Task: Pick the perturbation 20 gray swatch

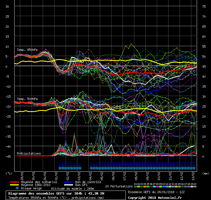Action: coord(195,187)
